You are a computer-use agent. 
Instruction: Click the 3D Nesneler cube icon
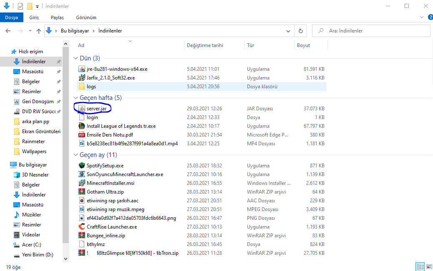pos(17,175)
